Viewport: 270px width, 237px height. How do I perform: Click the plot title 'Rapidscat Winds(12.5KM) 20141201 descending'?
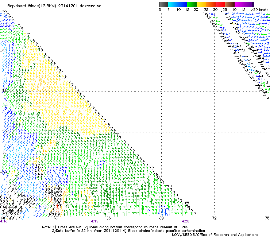[54, 6]
